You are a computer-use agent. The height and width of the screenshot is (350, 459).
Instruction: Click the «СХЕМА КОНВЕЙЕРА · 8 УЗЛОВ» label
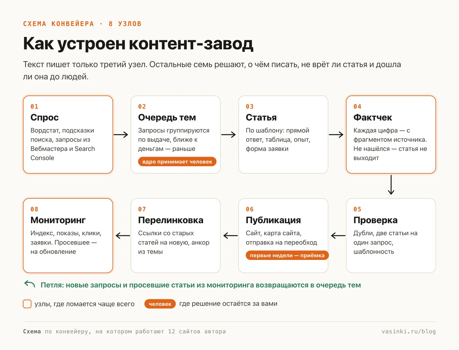click(x=82, y=24)
